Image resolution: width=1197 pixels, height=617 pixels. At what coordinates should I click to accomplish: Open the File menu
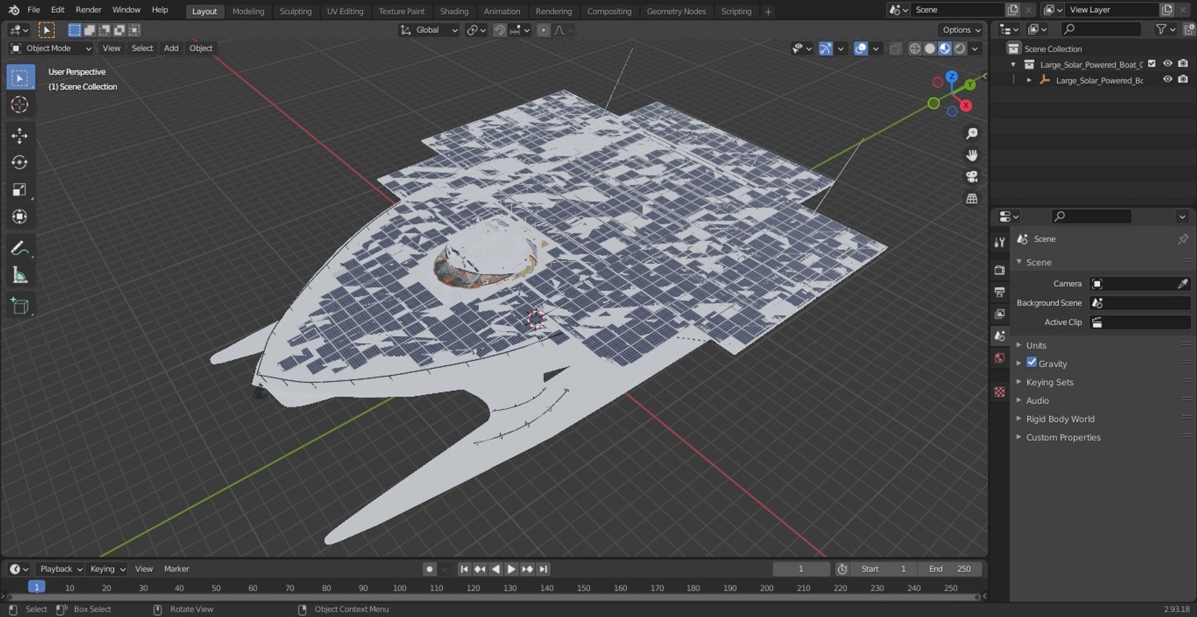tap(34, 10)
